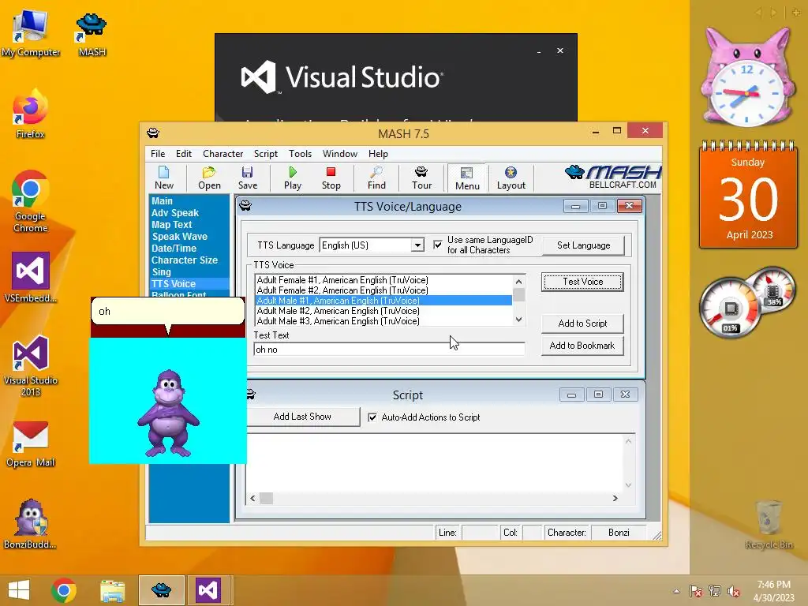
Task: Click the Script horizontal scrollbar right arrow
Action: [x=615, y=499]
